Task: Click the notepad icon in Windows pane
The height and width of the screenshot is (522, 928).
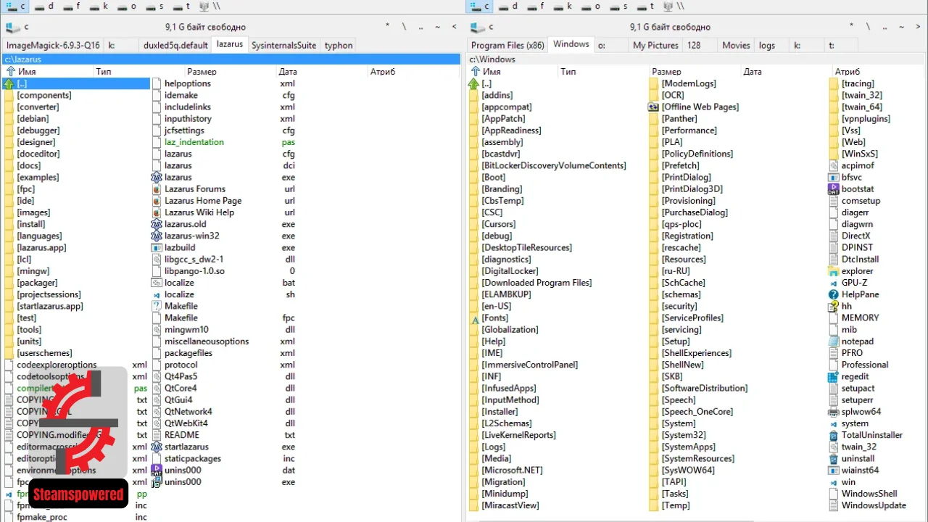Action: (834, 341)
